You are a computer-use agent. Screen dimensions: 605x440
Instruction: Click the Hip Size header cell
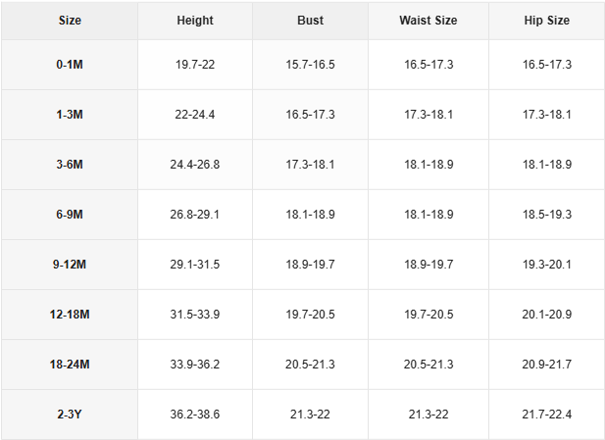[547, 21]
